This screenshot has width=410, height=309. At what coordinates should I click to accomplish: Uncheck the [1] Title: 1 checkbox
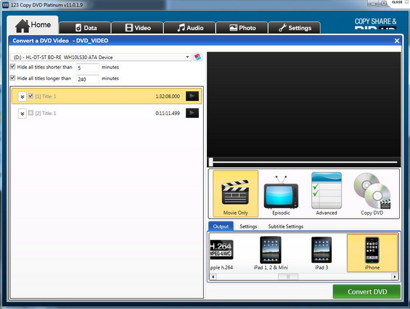(31, 96)
